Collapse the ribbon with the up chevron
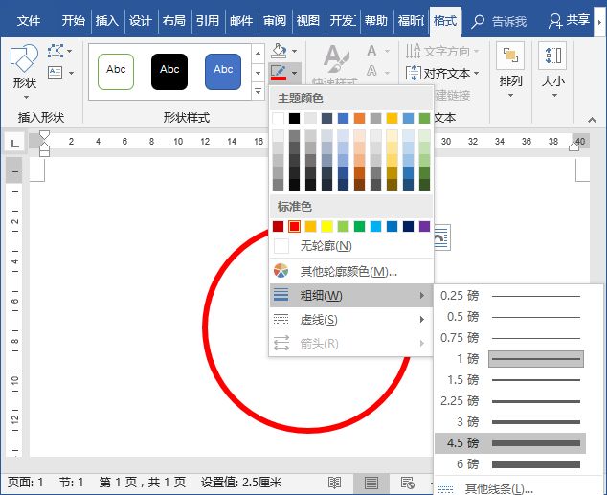The width and height of the screenshot is (607, 495). point(592,120)
